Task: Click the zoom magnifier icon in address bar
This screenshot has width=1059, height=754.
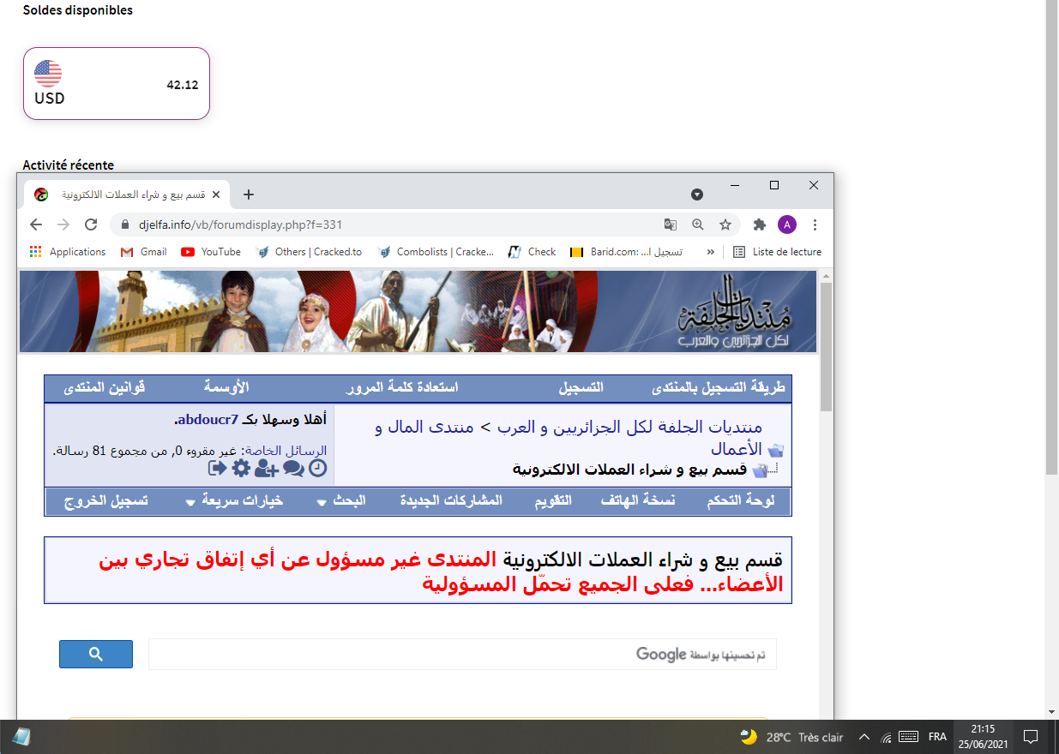Action: 698,224
